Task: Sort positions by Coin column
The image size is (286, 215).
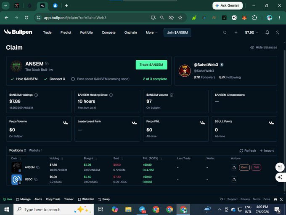Action: pos(16,159)
